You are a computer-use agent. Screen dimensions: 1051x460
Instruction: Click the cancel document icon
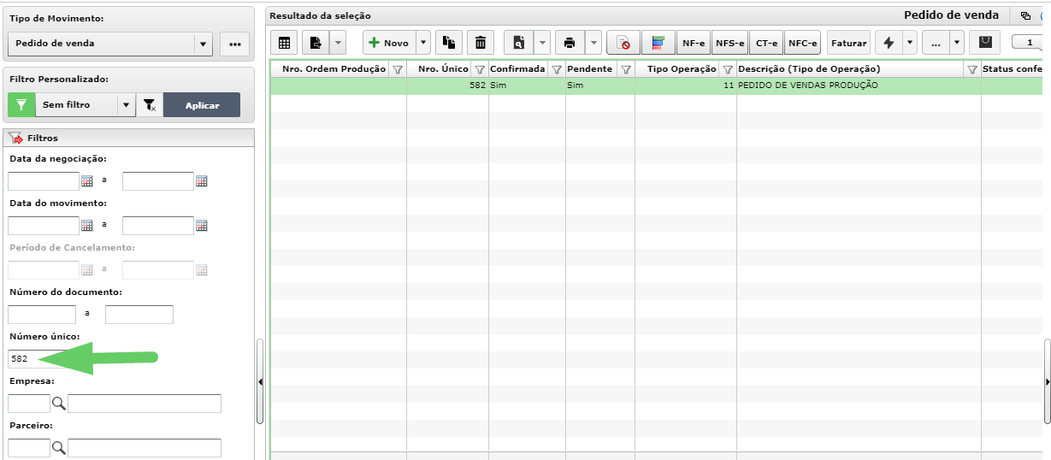623,43
